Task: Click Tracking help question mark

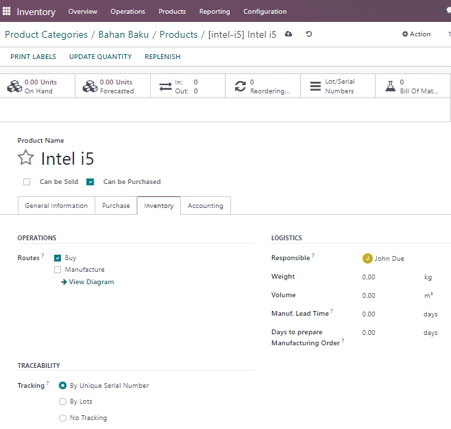Action: coord(48,383)
